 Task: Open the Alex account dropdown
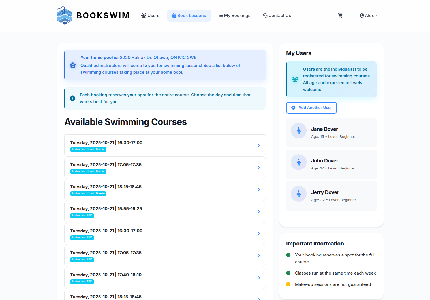click(368, 16)
